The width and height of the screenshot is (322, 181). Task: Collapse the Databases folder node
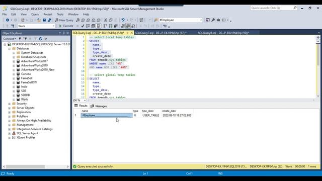9,49
